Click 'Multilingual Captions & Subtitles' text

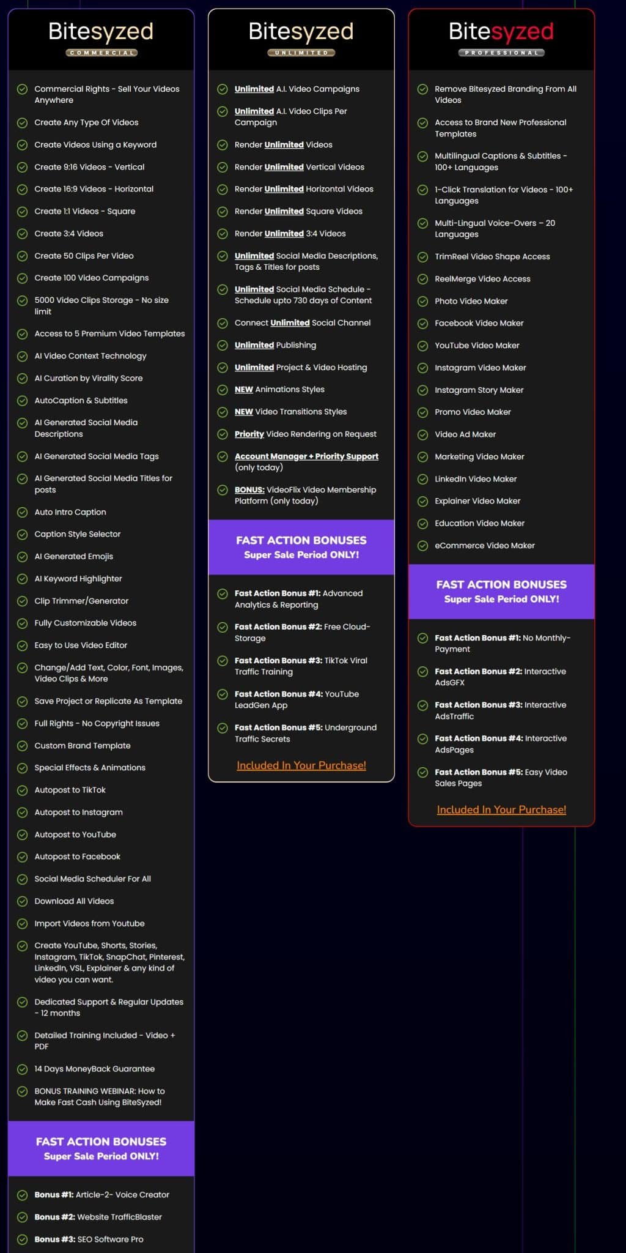click(501, 162)
